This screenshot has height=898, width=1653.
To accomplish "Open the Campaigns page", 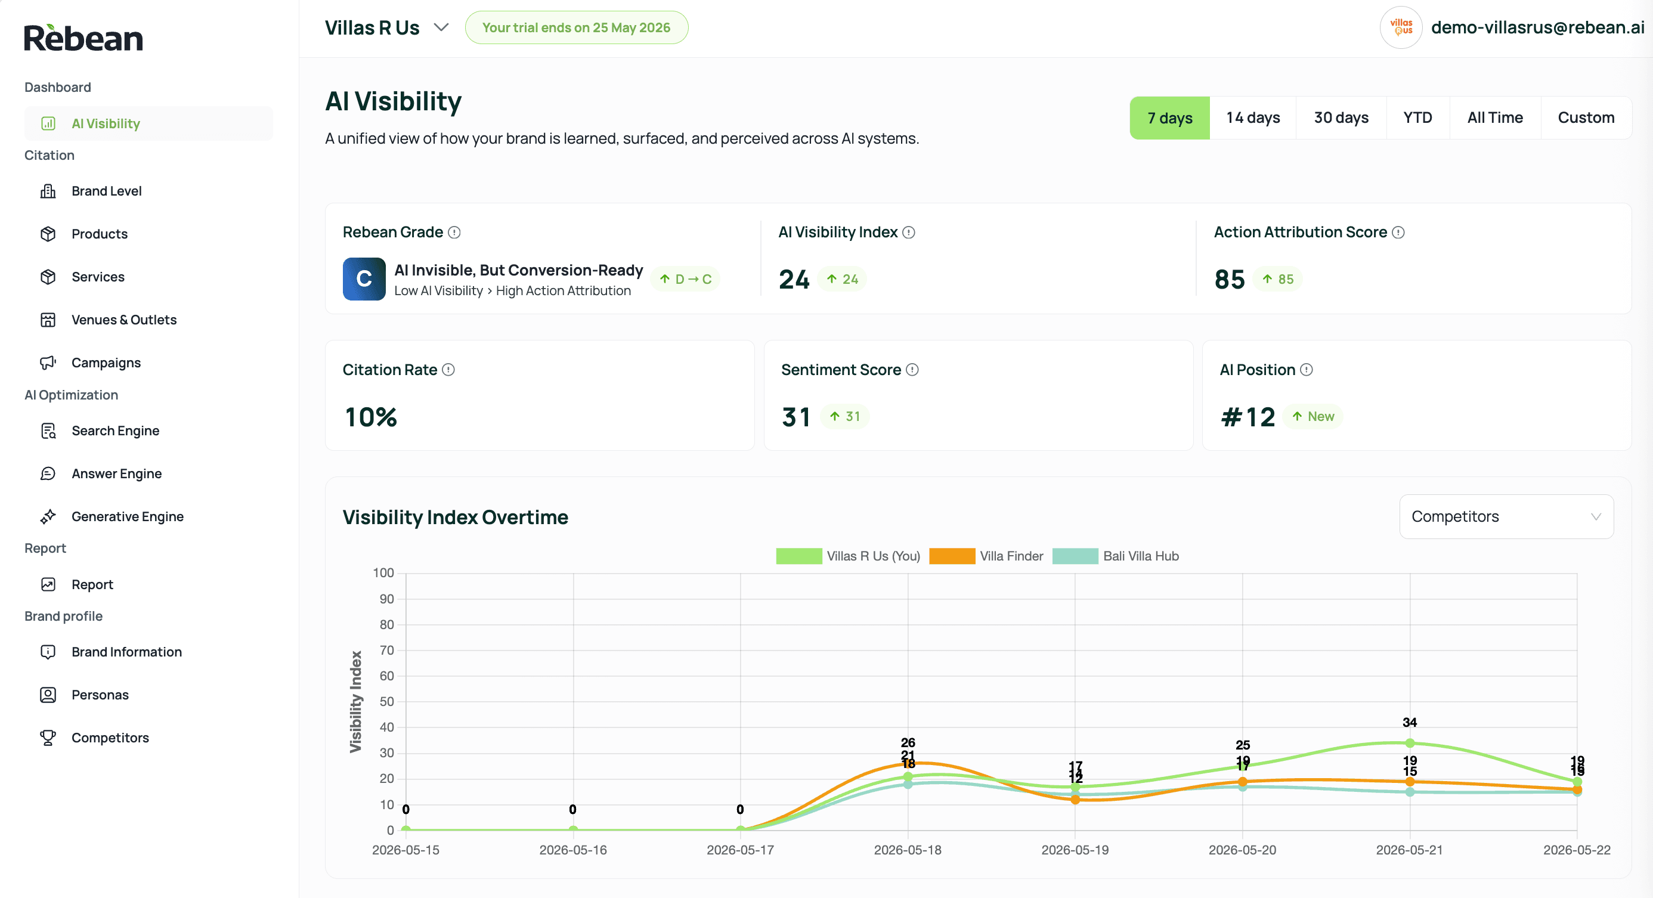I will pos(148,363).
